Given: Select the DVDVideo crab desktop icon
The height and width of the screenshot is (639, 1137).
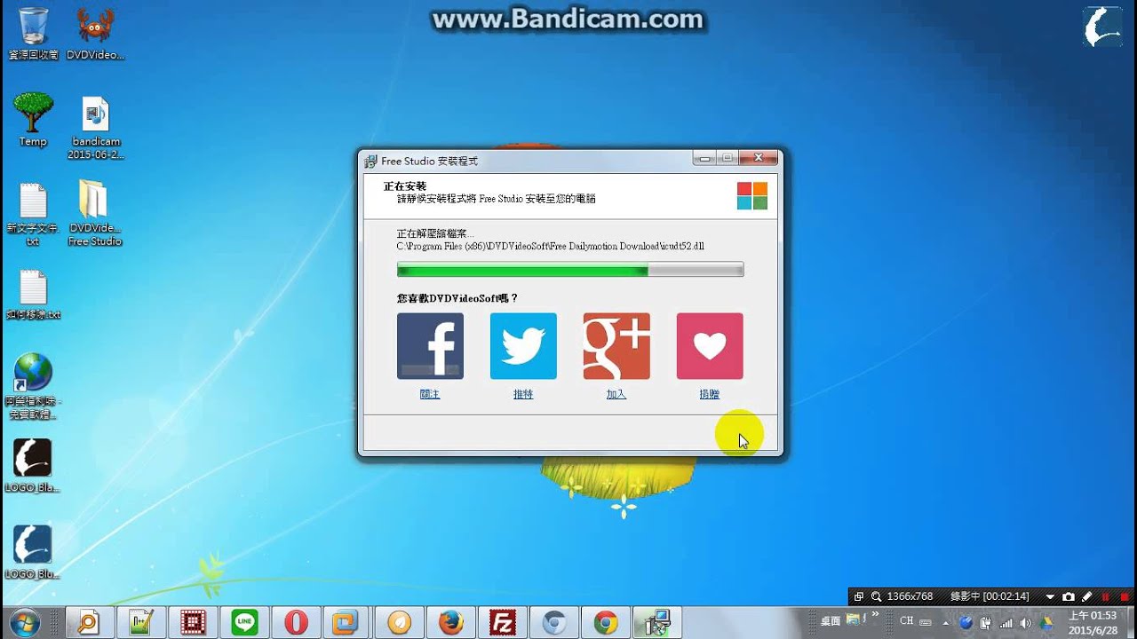Looking at the screenshot, I should 95,33.
